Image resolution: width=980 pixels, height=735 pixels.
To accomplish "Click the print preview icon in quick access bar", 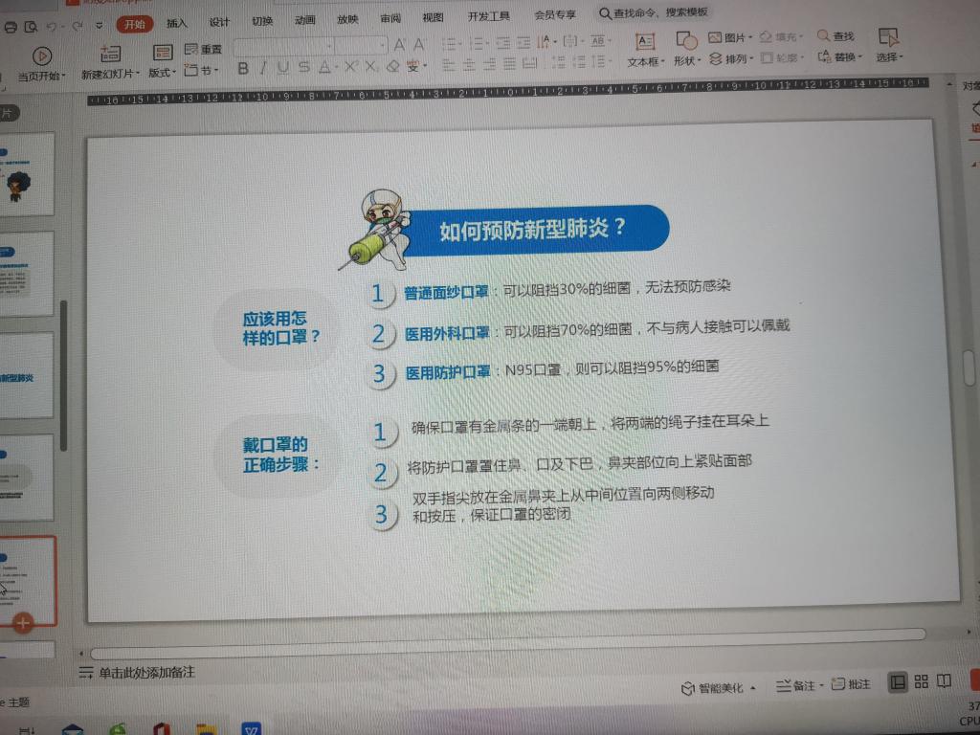I will pyautogui.click(x=32, y=27).
